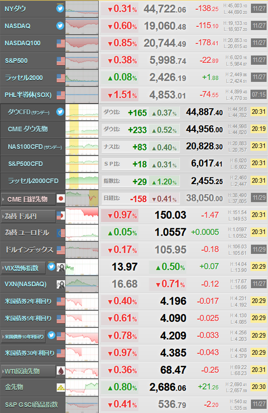Click the gold bars icon beside 金先物
Image resolution: width=268 pixels, height=413 pixels.
[61, 387]
